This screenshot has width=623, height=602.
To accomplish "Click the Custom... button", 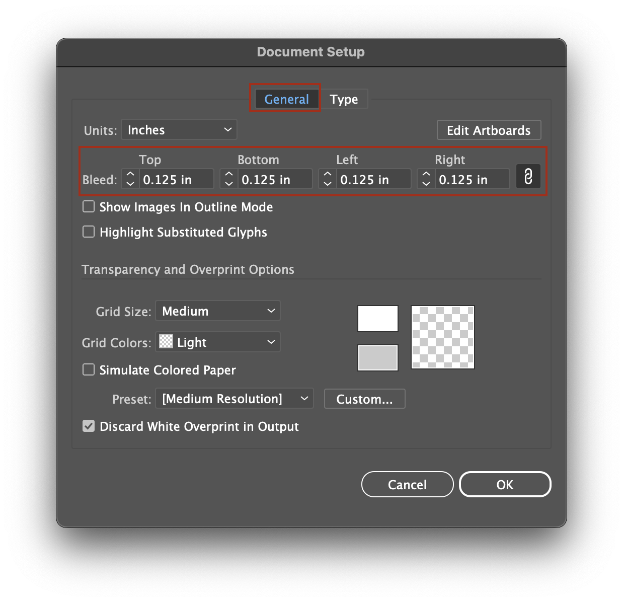I will tap(365, 399).
